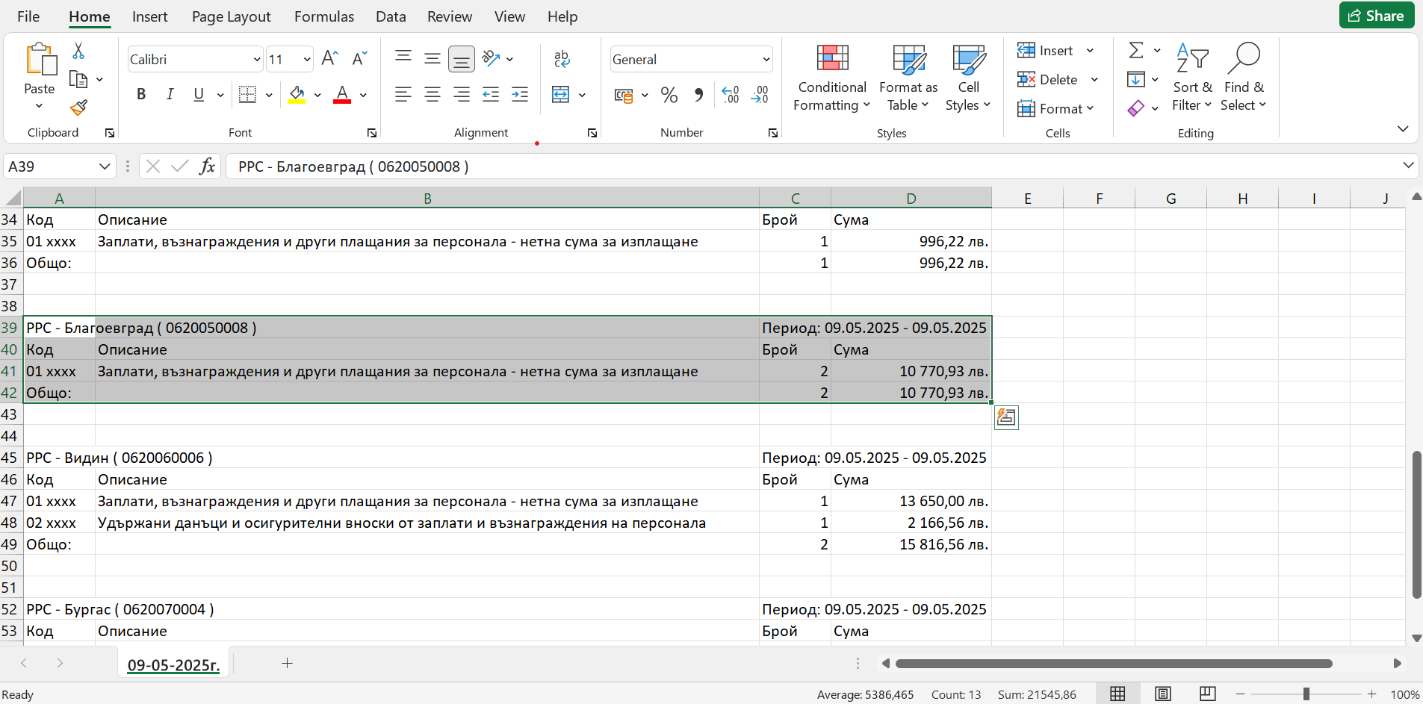Click the Share button

tap(1377, 16)
